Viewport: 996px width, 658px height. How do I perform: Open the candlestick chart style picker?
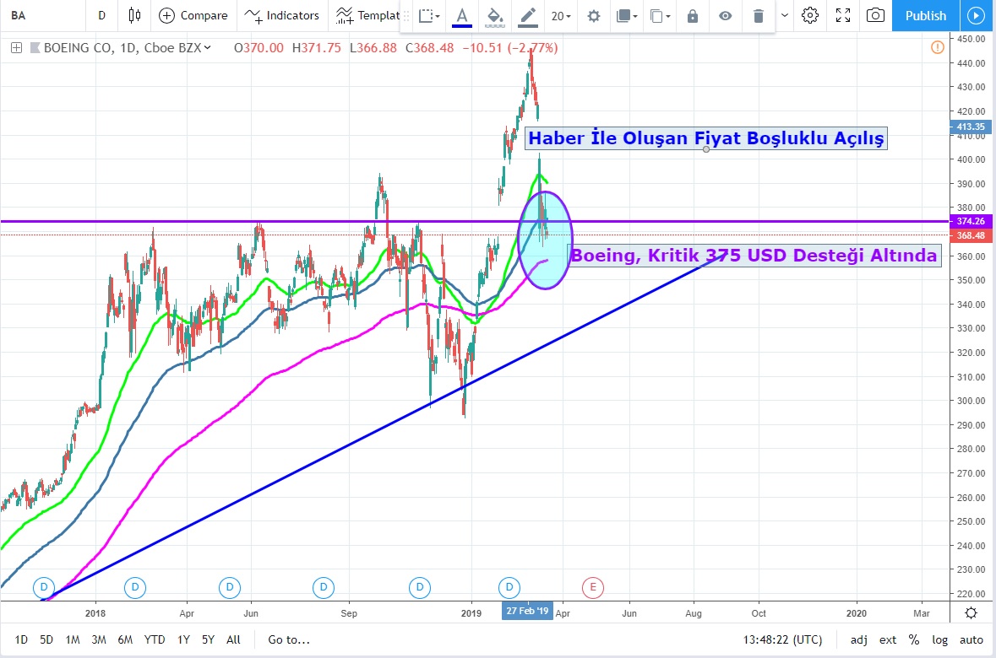point(134,15)
